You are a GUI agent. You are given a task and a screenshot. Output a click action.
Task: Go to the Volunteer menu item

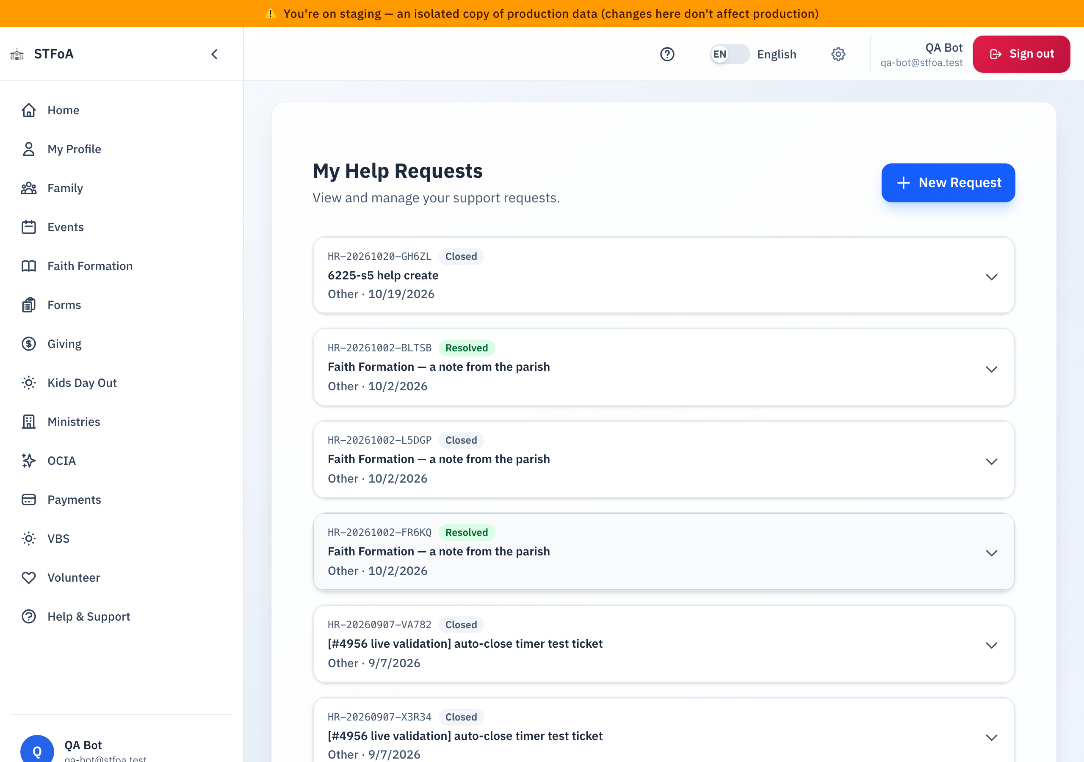click(x=122, y=577)
